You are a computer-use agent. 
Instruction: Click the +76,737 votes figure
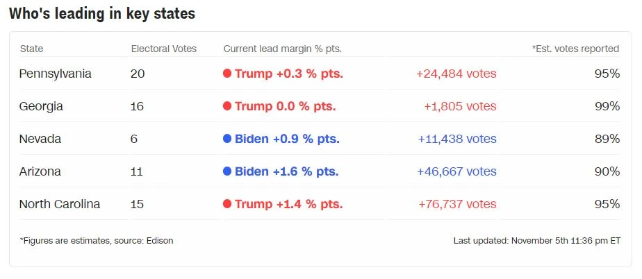coord(457,204)
